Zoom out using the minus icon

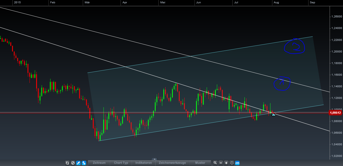220,163
